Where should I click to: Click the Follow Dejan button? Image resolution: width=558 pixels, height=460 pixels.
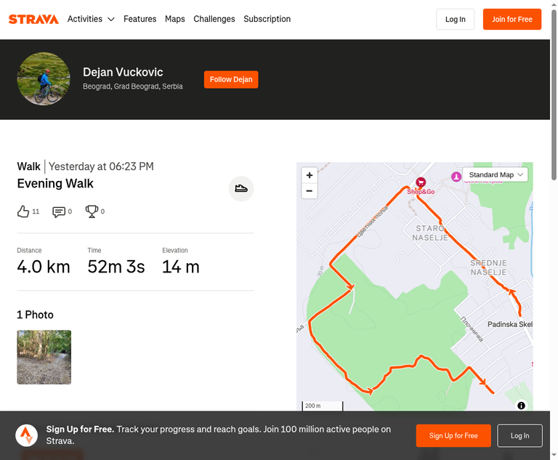(231, 79)
